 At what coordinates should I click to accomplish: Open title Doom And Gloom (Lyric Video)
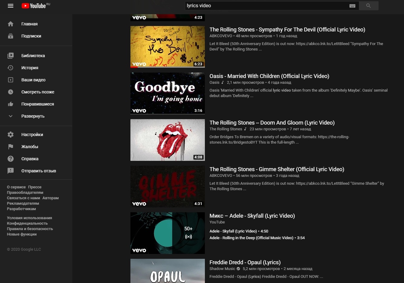coord(272,123)
